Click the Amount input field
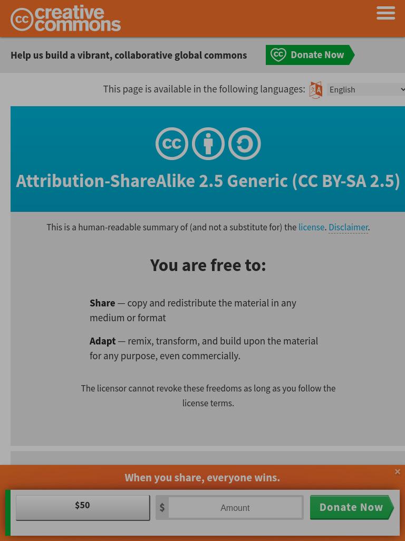This screenshot has width=405, height=541. tap(235, 508)
